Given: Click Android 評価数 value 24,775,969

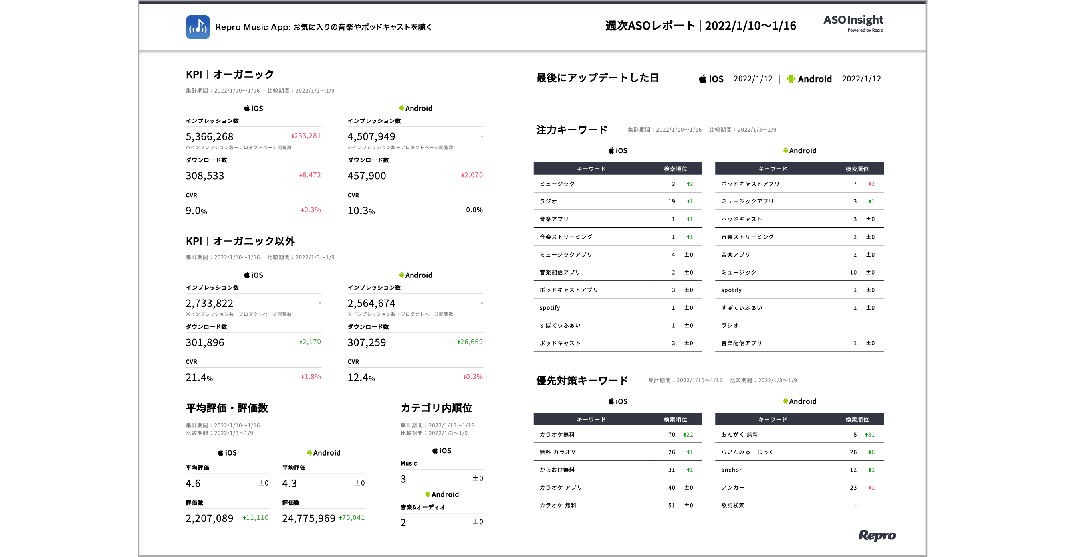Looking at the screenshot, I should pyautogui.click(x=308, y=518).
